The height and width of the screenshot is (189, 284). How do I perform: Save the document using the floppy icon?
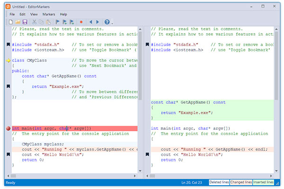pos(25,22)
